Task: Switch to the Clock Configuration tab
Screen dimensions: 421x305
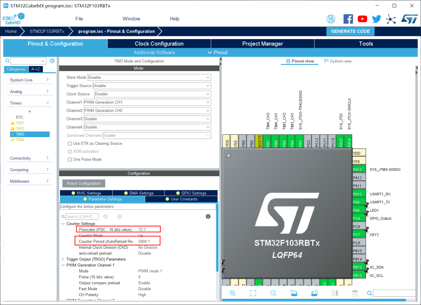Action: (159, 44)
